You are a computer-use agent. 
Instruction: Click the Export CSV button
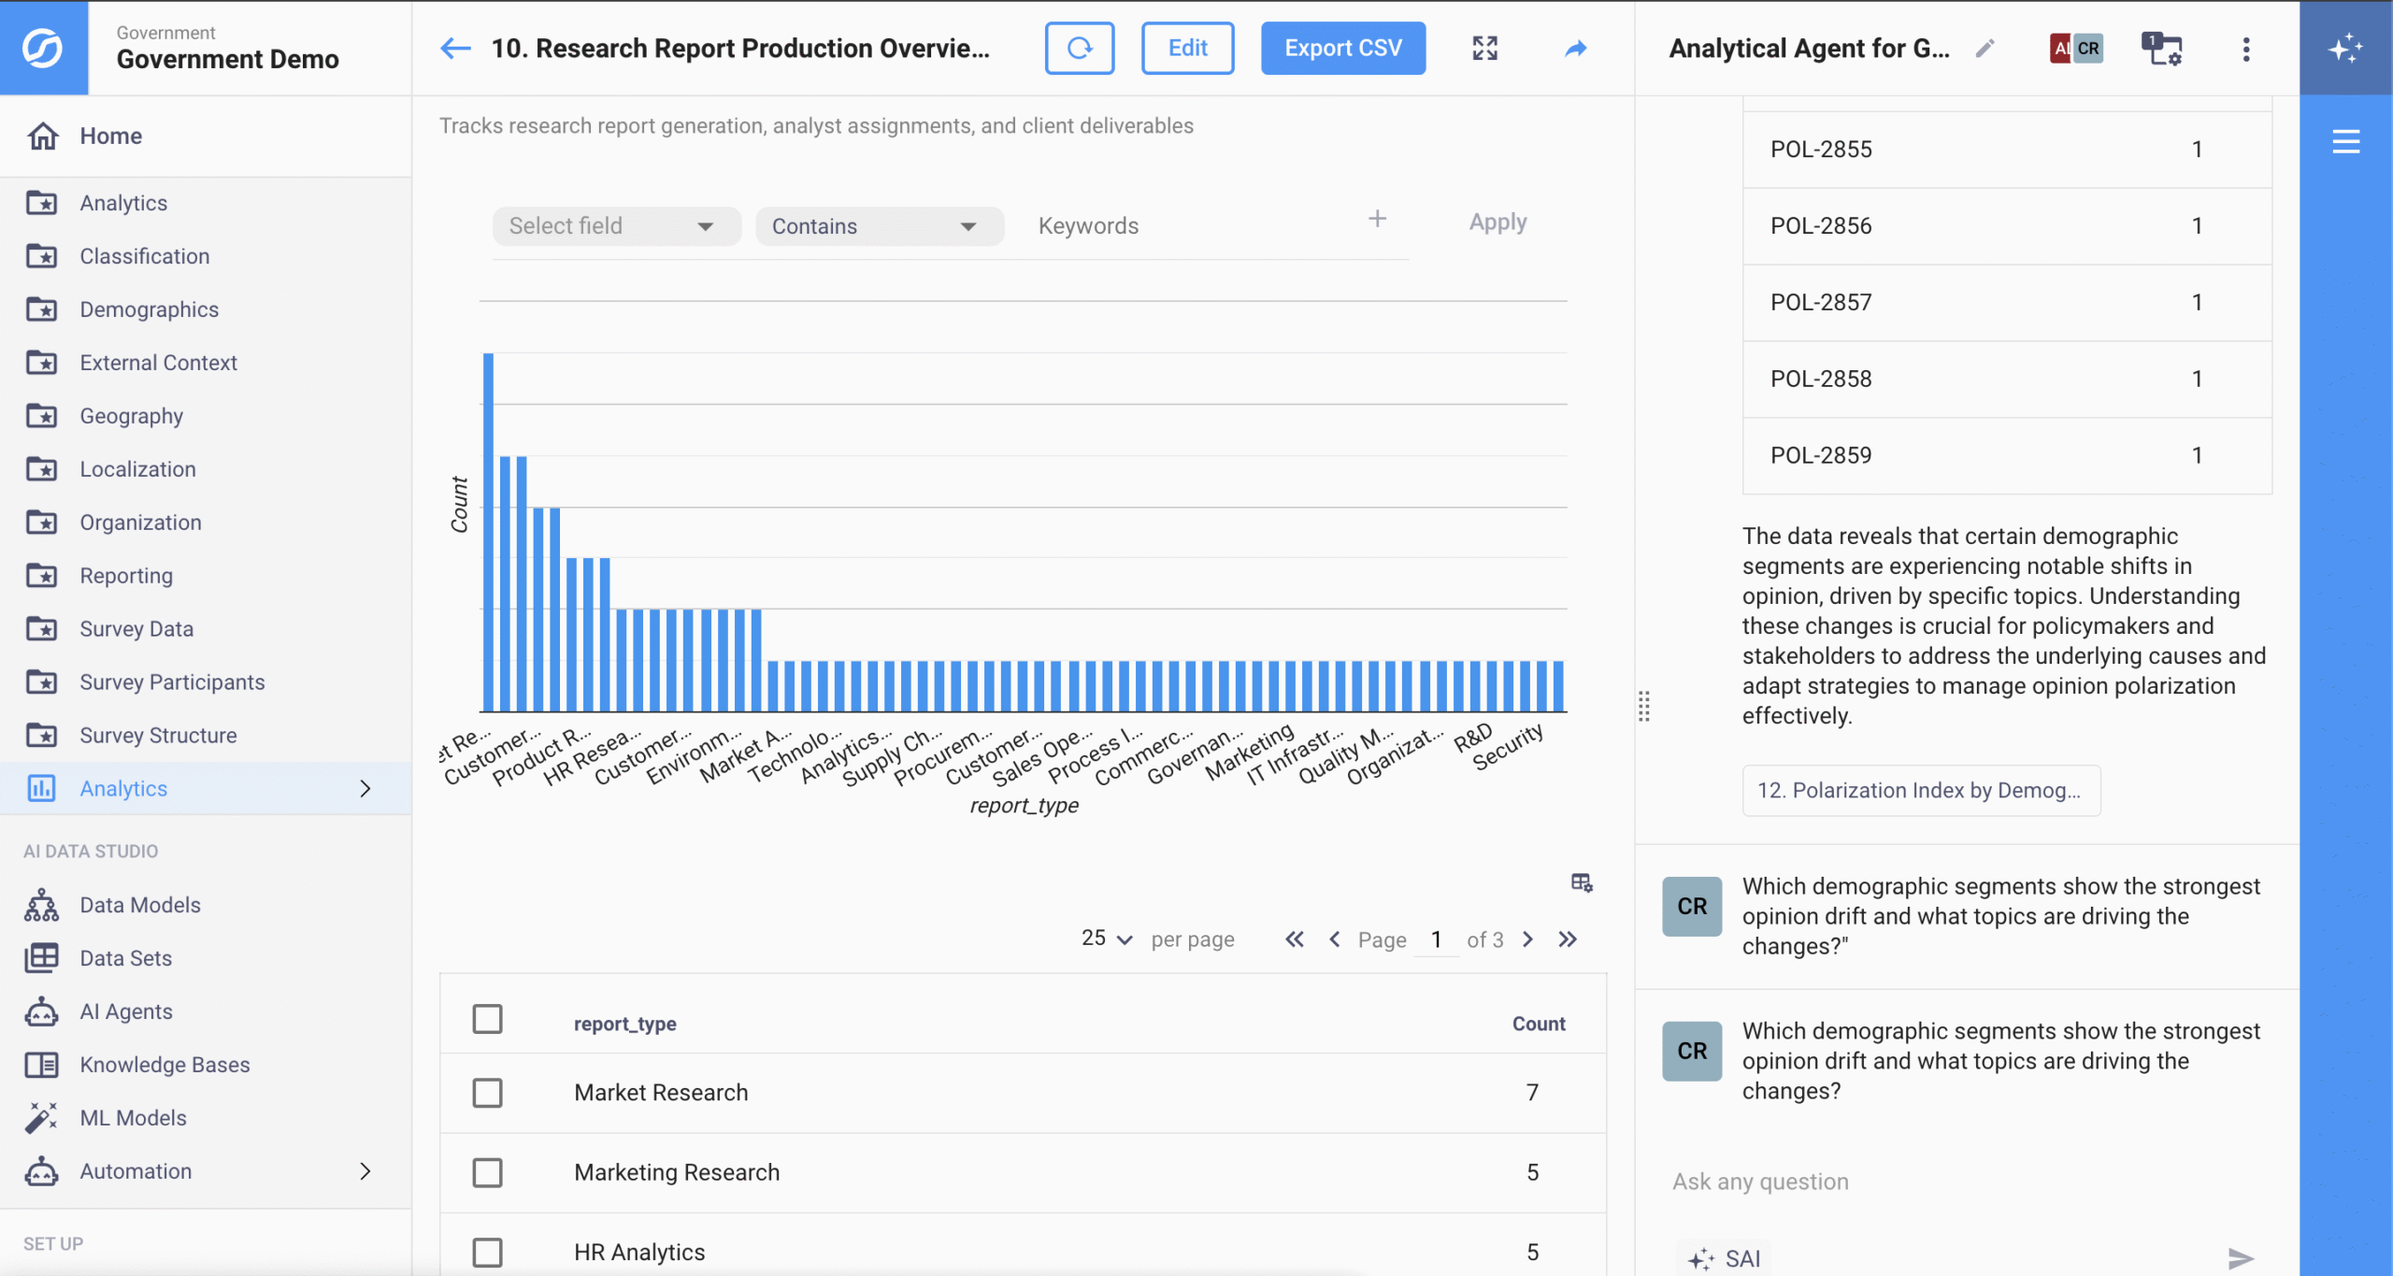(1342, 48)
